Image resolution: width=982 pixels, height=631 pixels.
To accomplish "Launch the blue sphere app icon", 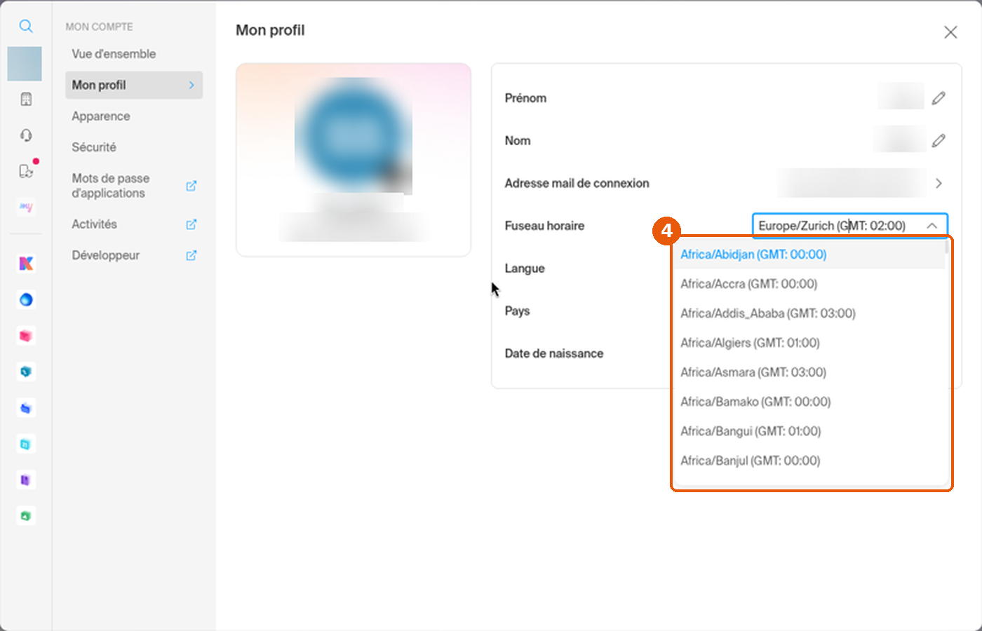I will pos(26,300).
